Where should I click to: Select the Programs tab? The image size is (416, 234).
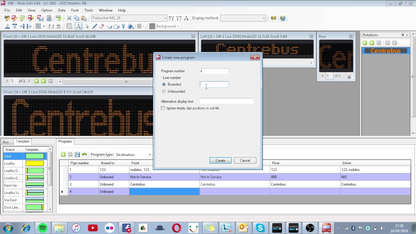(65, 141)
